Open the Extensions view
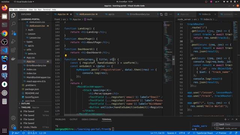240x135 pixels. click(x=13, y=50)
